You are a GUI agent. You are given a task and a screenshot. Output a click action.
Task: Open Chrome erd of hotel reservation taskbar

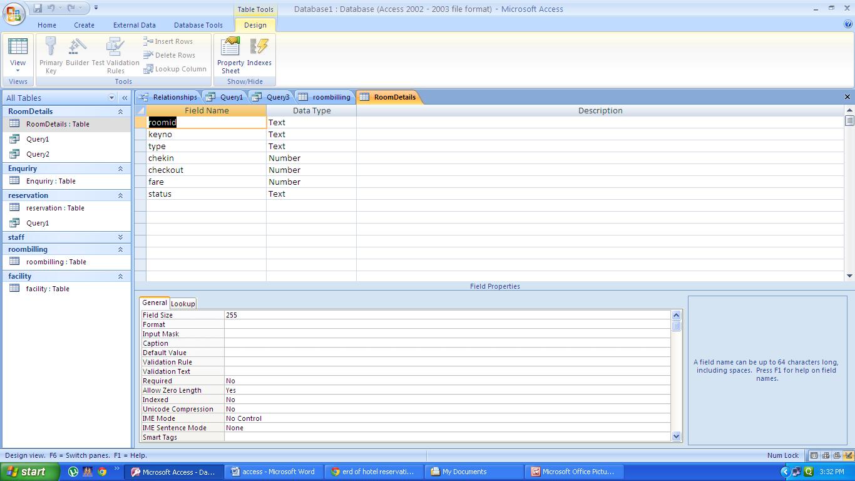click(374, 472)
